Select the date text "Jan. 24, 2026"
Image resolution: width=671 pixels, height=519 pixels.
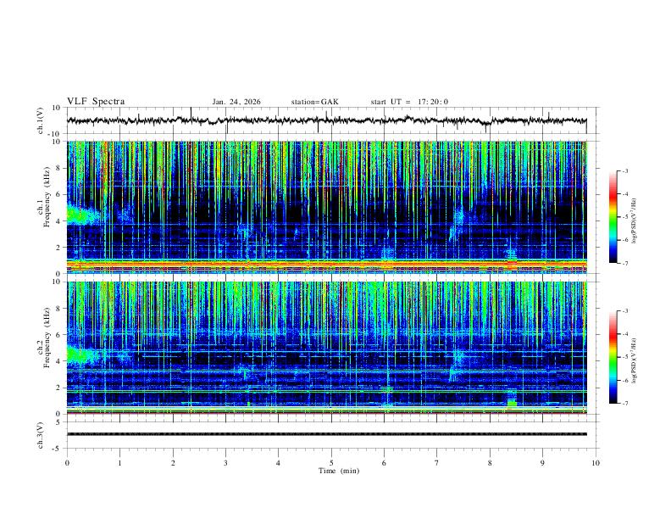(236, 102)
